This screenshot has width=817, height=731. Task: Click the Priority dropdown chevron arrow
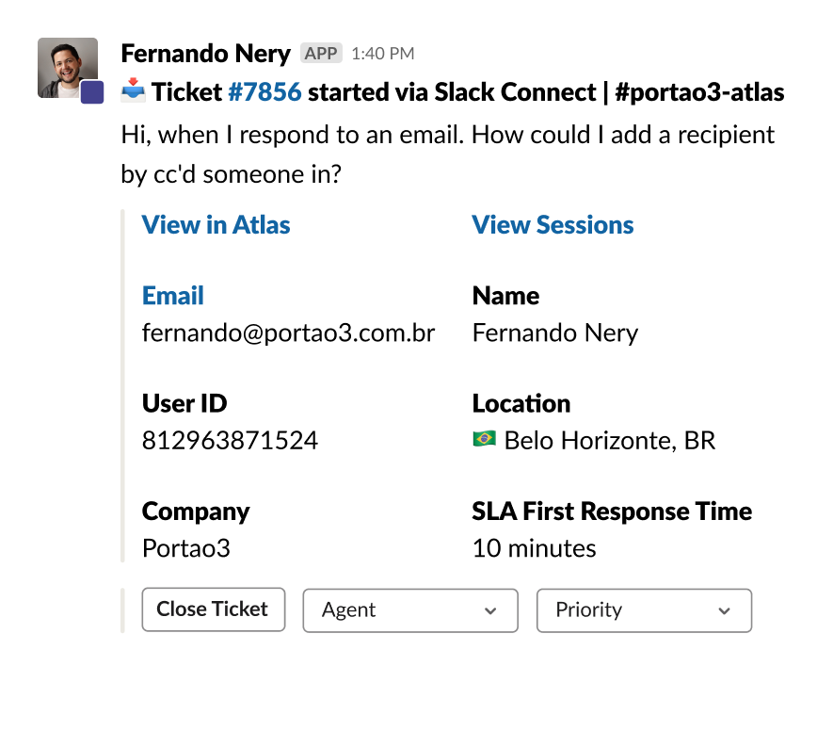click(724, 611)
